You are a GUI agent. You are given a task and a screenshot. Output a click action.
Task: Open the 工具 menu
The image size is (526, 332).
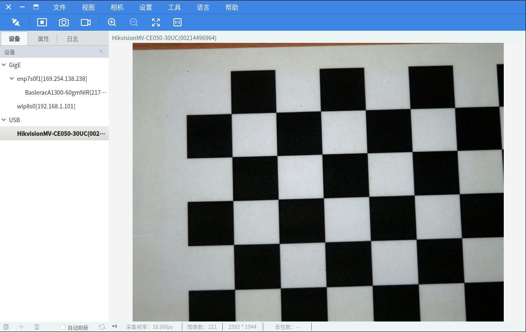174,7
